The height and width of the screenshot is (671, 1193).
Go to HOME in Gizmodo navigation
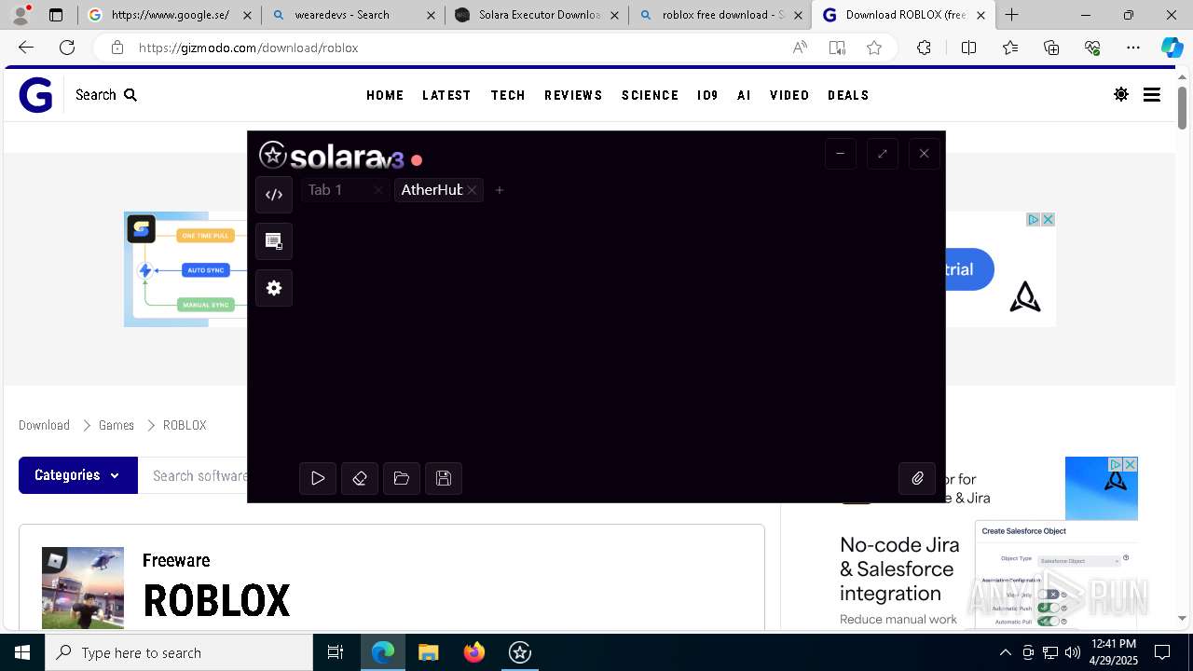[385, 95]
